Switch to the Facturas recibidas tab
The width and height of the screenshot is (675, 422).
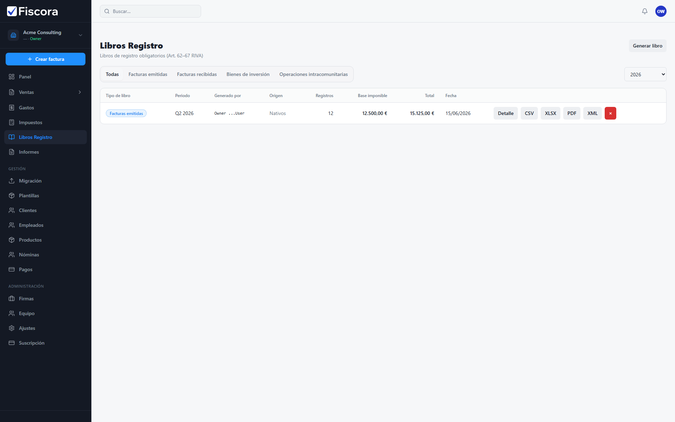[x=197, y=74]
